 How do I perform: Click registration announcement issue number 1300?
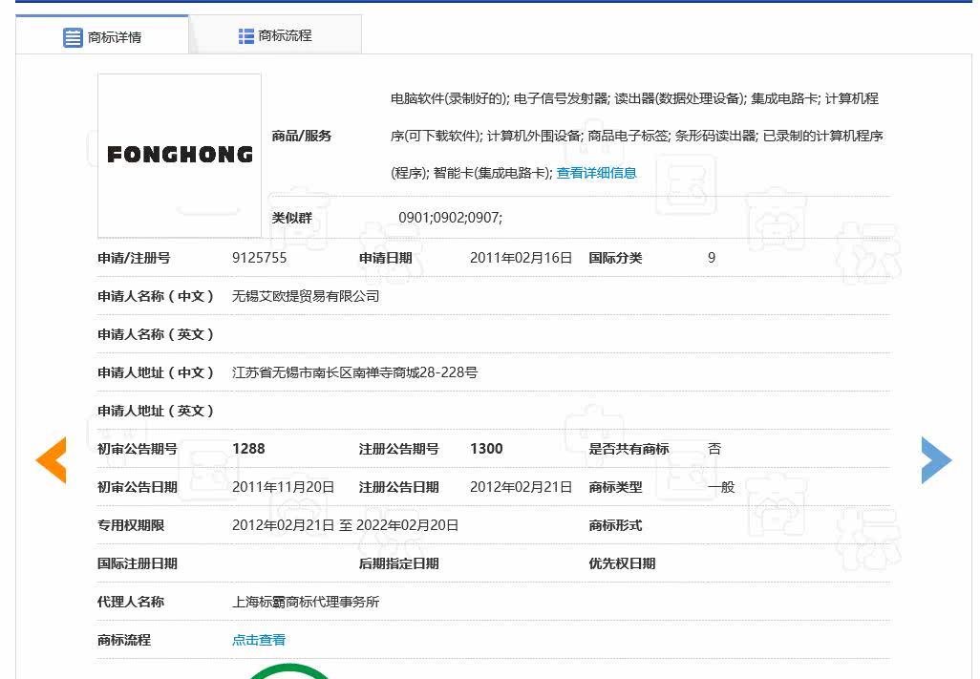[486, 449]
